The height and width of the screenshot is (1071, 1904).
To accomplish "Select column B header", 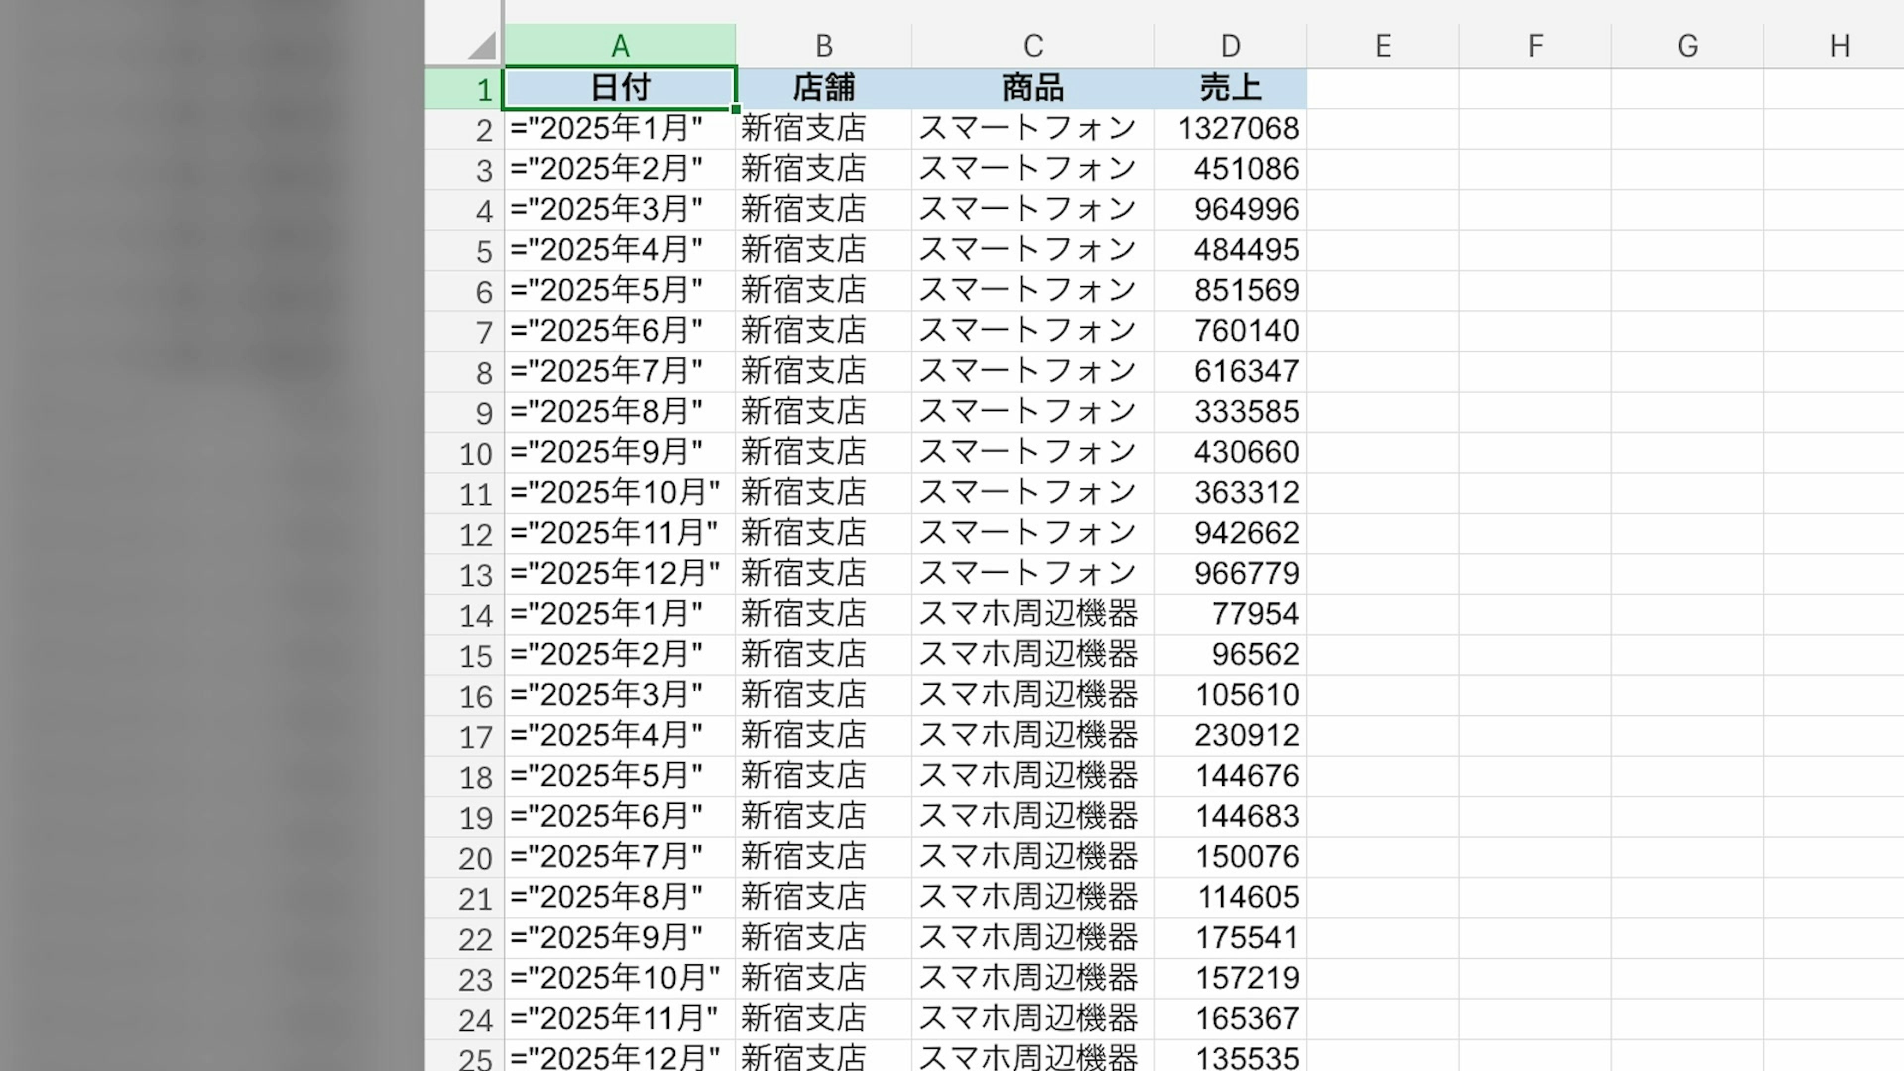I will coord(824,46).
